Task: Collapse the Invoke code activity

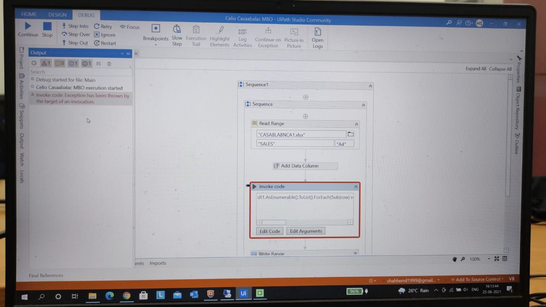Action: pyautogui.click(x=355, y=187)
